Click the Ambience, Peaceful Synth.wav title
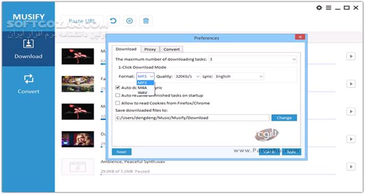The width and height of the screenshot is (365, 194). [133, 162]
